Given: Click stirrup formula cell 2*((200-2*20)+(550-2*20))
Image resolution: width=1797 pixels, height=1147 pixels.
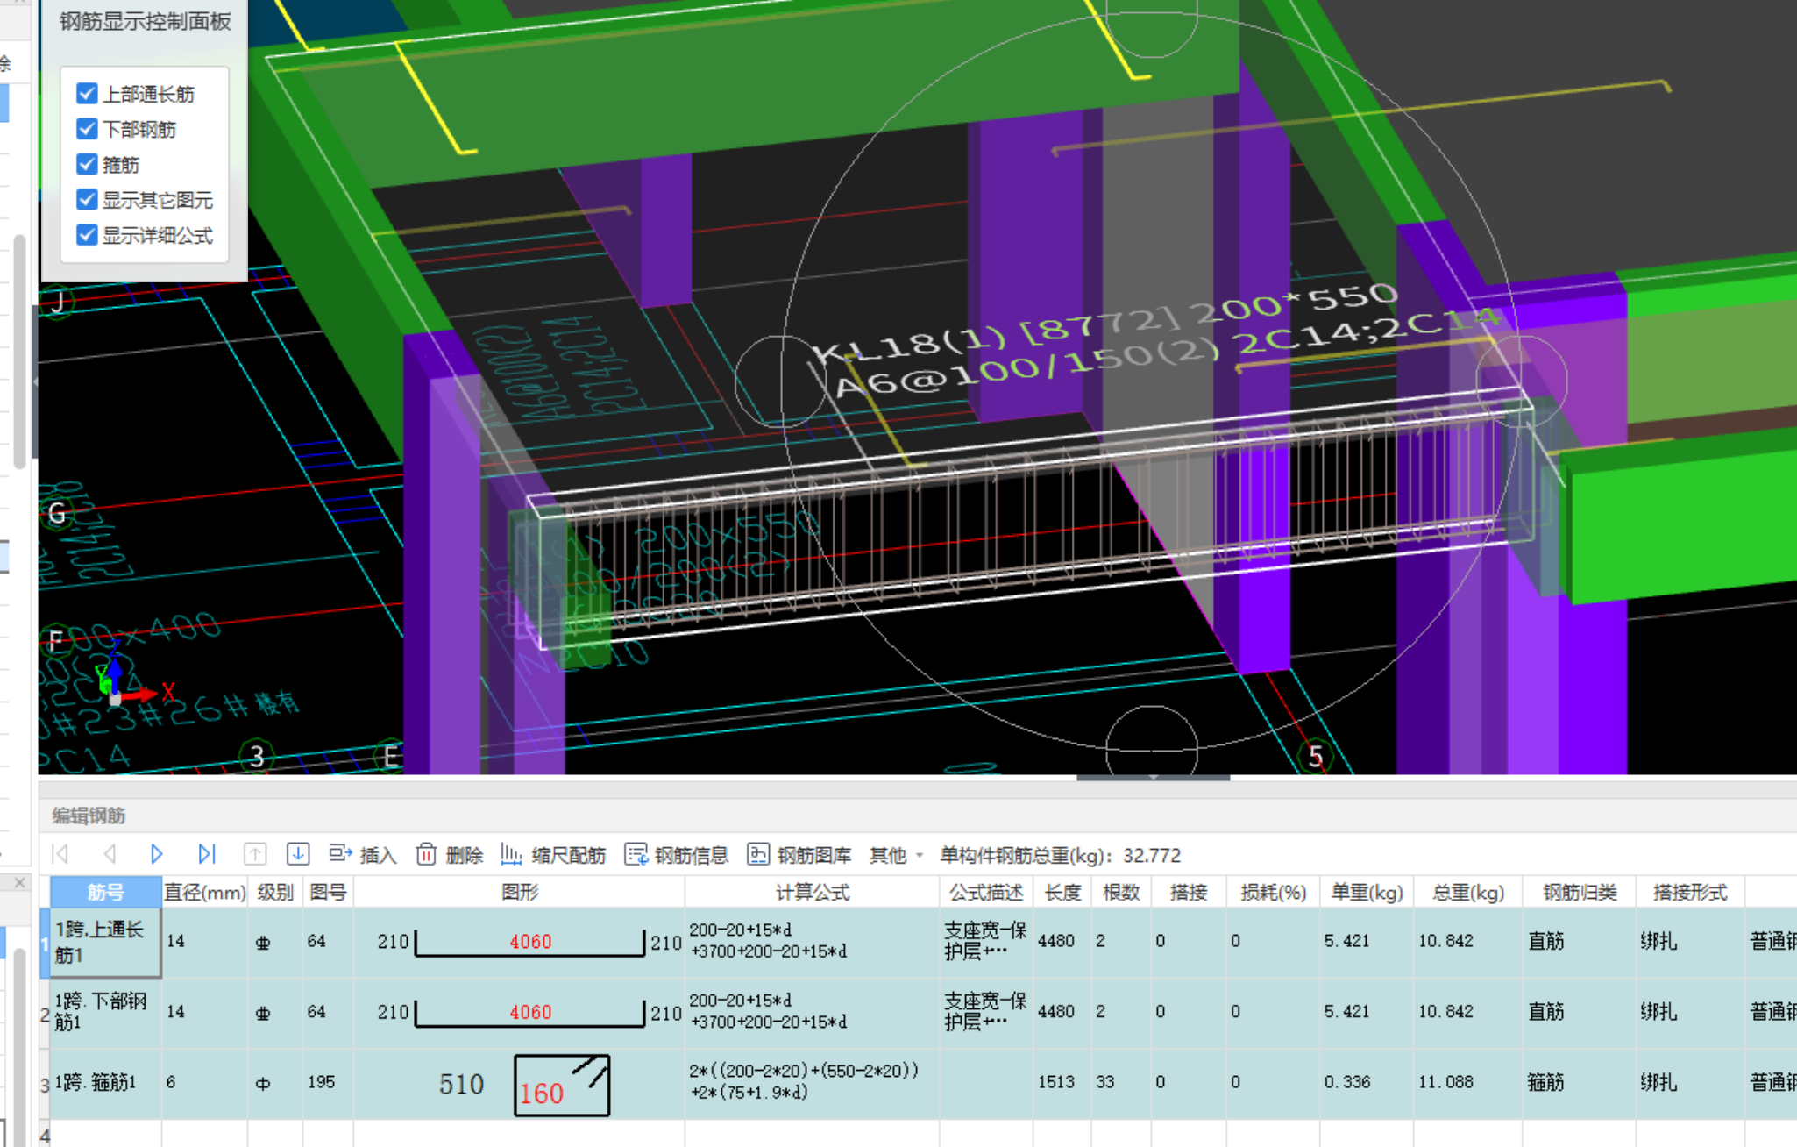Looking at the screenshot, I should click(812, 1082).
